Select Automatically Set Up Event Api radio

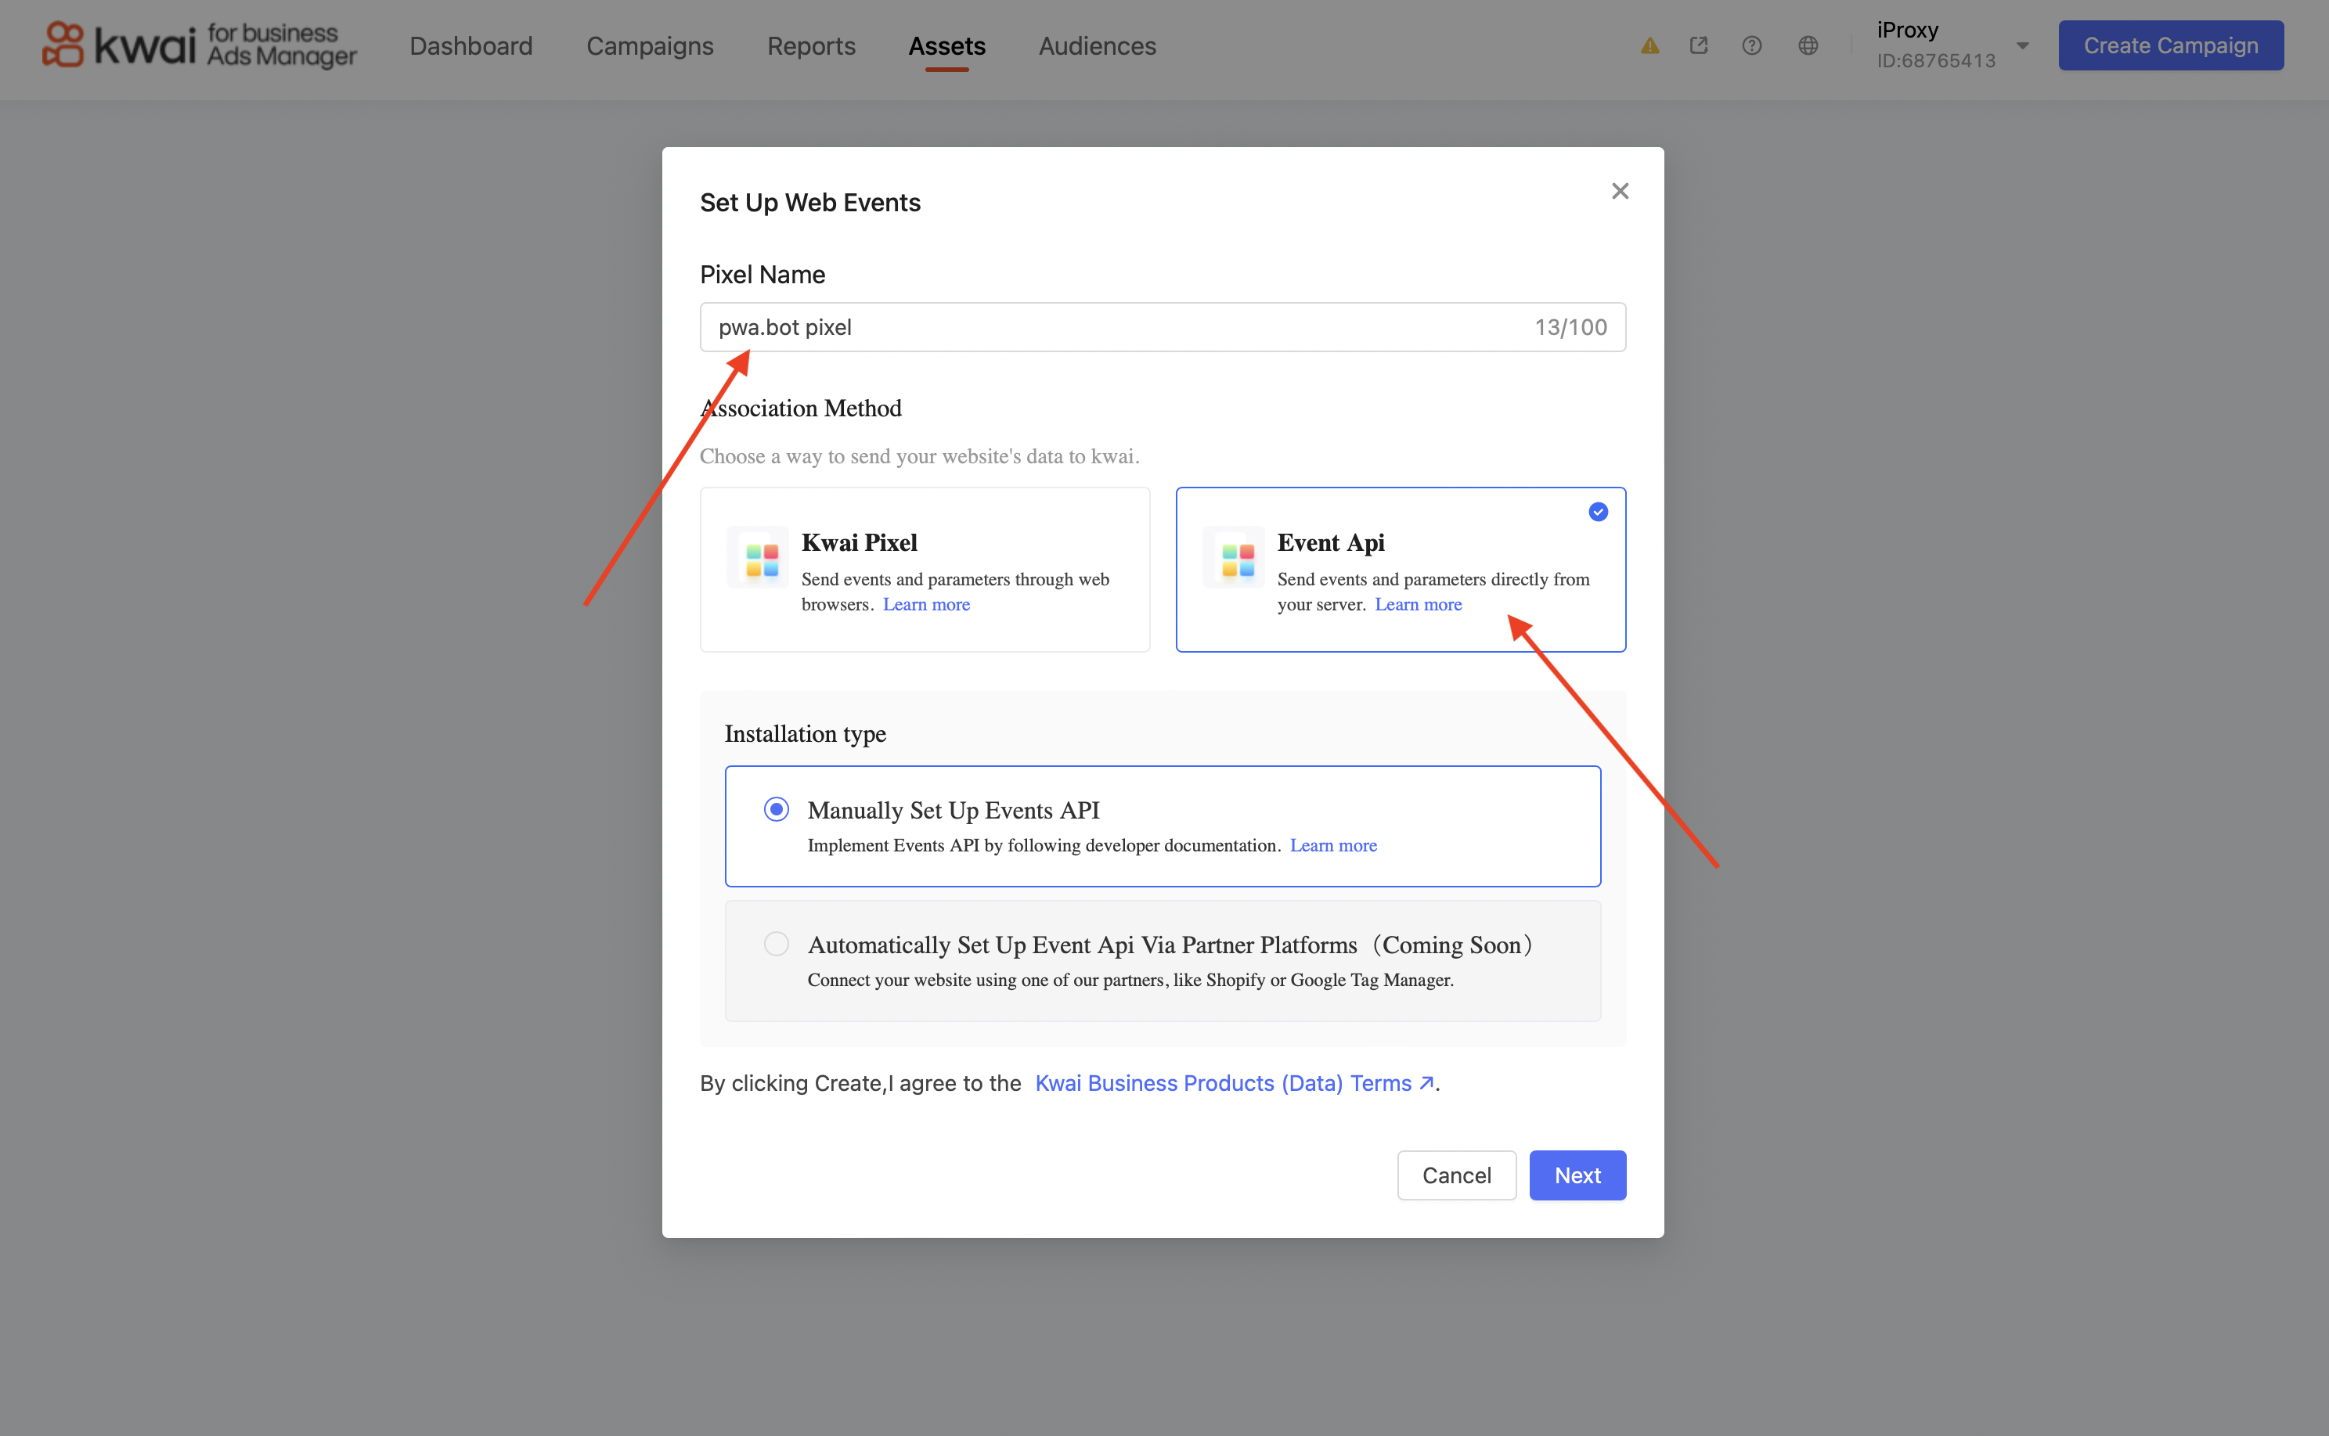776,944
